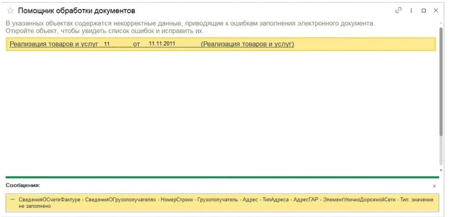Viewport: 451px width, 217px height.
Task: Click the parenthesized (Реализация товаров и услуг) text
Action: pos(247,44)
